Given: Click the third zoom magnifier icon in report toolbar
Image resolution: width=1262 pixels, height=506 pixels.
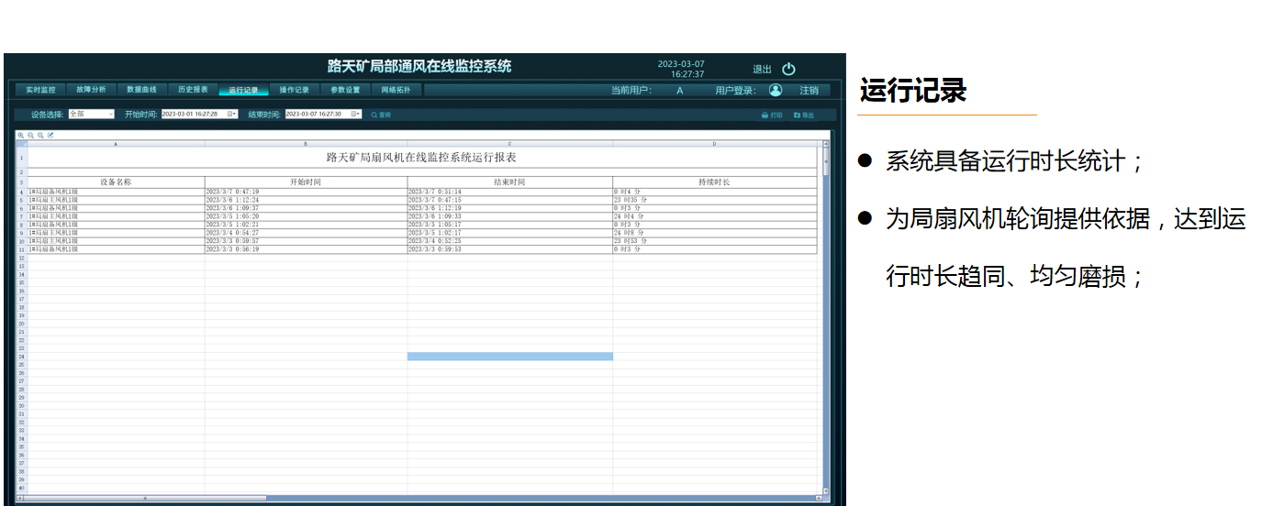Looking at the screenshot, I should (x=40, y=135).
